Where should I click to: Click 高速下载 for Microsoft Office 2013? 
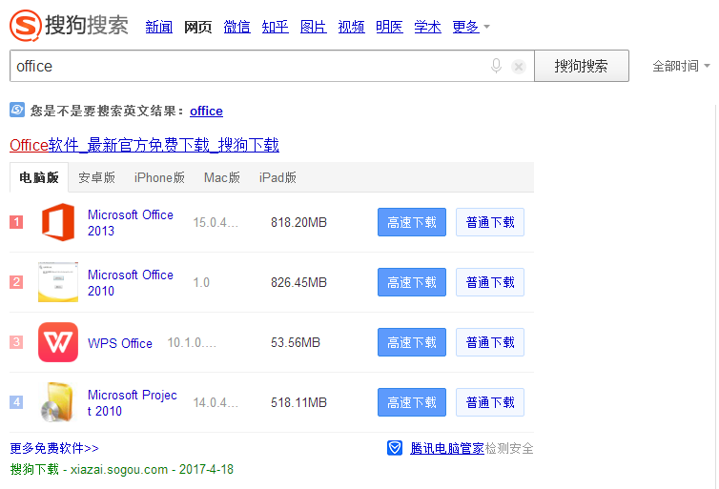point(412,222)
